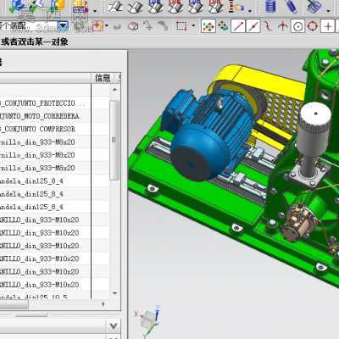Toggle mid point snap icon
The image size is (339, 339).
[253, 26]
